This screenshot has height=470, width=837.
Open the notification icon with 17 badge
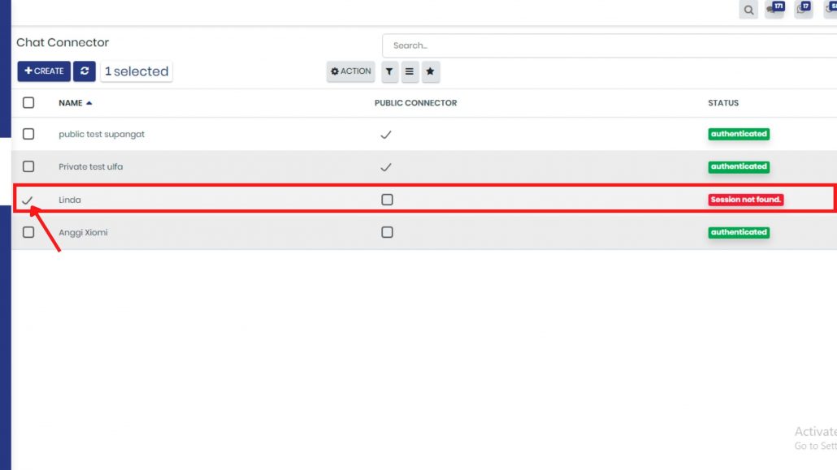(x=803, y=9)
